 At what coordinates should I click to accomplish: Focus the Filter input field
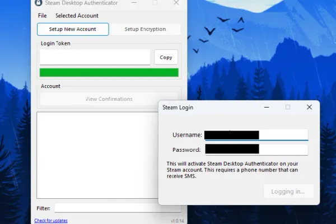[118, 208]
